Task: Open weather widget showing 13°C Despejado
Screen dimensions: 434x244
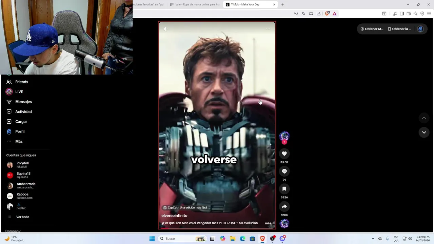Action: coord(14,239)
